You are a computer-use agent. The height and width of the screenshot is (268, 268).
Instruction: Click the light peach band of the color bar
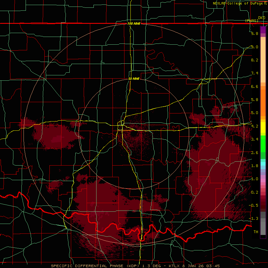click(x=263, y=61)
